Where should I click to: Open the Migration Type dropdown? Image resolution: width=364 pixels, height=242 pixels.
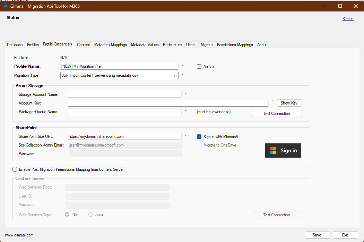119,75
